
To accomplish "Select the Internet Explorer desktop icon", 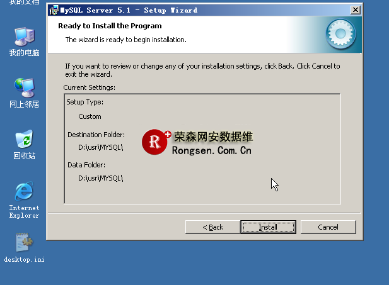I will tap(24, 191).
